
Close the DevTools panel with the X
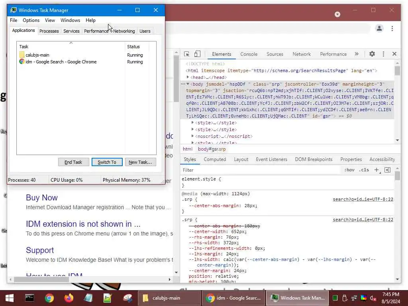point(394,54)
